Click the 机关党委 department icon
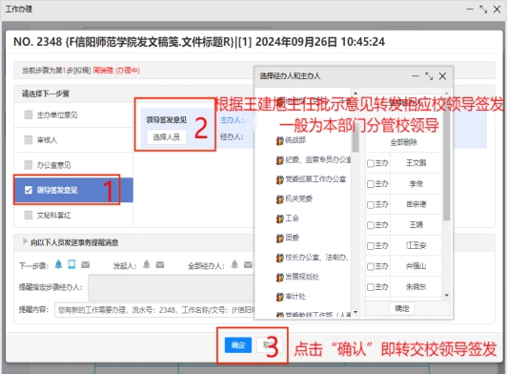Viewport: 508px width, 375px height. click(x=279, y=199)
